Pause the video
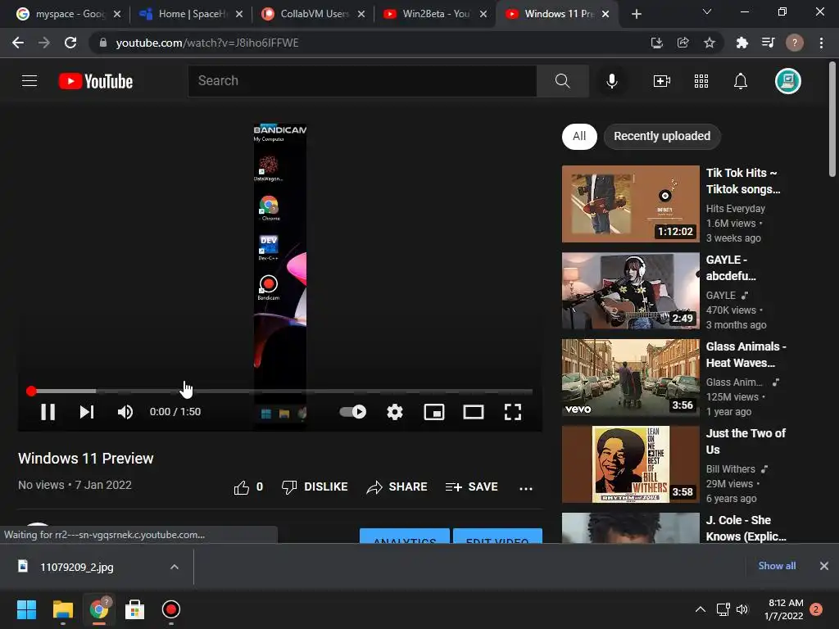 click(x=48, y=412)
